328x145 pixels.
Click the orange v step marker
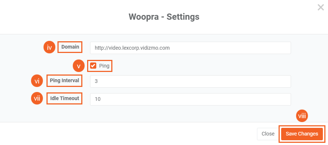[x=79, y=66]
